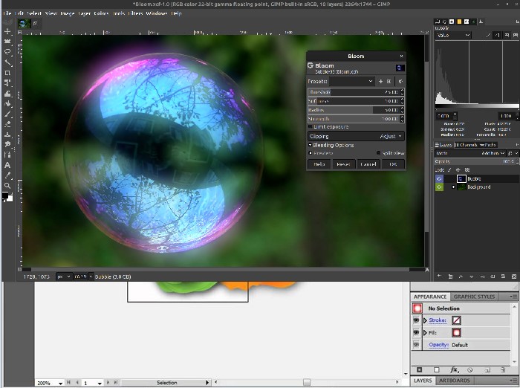Image resolution: width=520 pixels, height=388 pixels.
Task: Enable the Limit exposure checkbox
Action: [311, 127]
